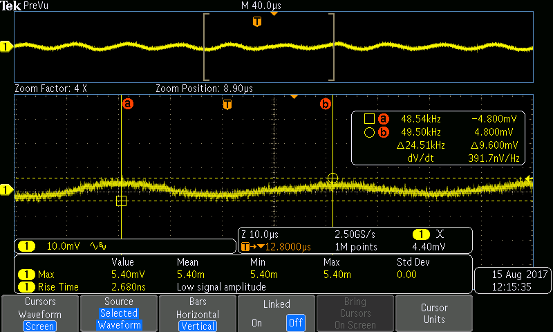The height and width of the screenshot is (332, 553).
Task: Click the orange 'a' badge in cursor readout
Action: point(384,118)
